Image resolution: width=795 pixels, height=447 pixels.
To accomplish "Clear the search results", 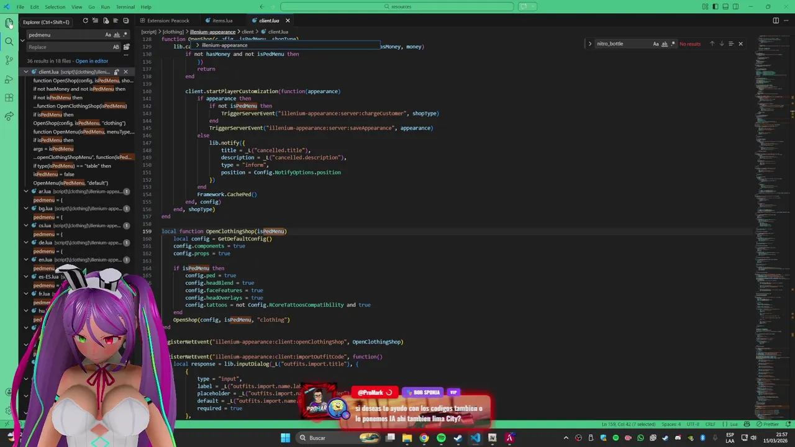I will click(x=95, y=21).
